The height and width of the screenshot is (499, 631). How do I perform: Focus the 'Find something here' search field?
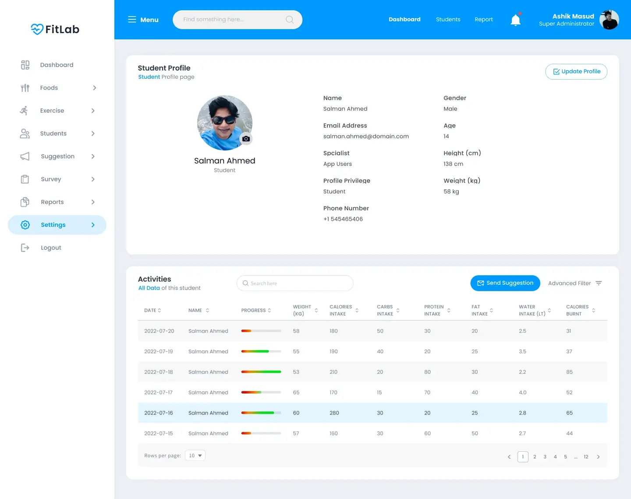[x=238, y=20]
